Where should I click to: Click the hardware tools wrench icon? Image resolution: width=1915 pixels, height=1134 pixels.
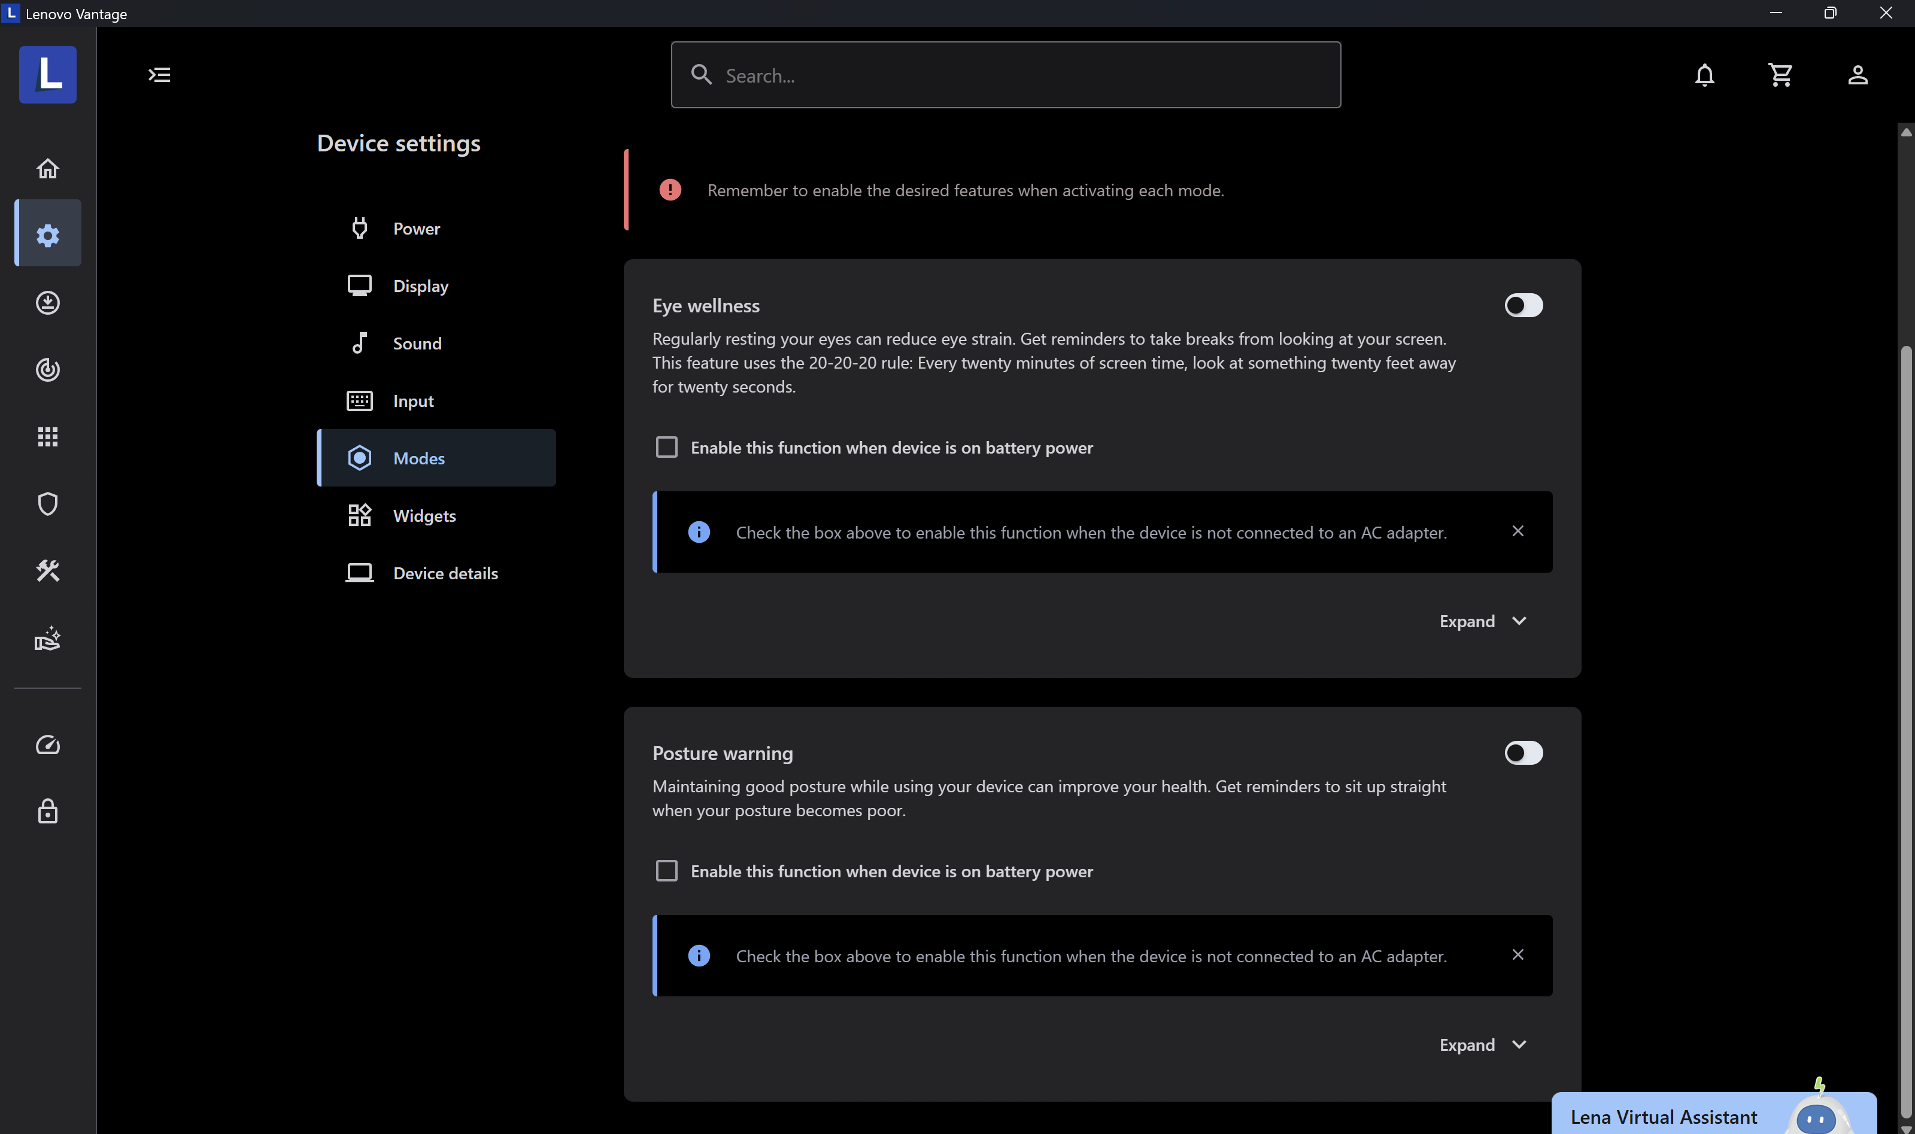pos(47,571)
